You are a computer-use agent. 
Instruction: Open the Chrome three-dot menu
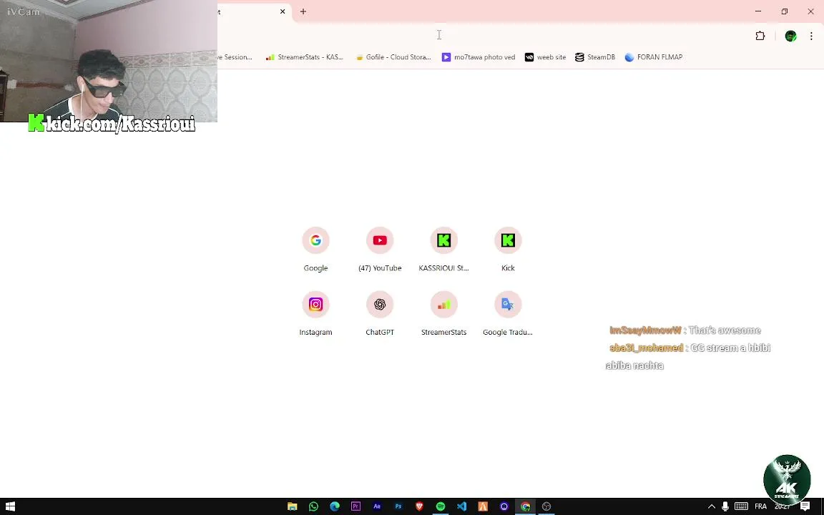(811, 36)
